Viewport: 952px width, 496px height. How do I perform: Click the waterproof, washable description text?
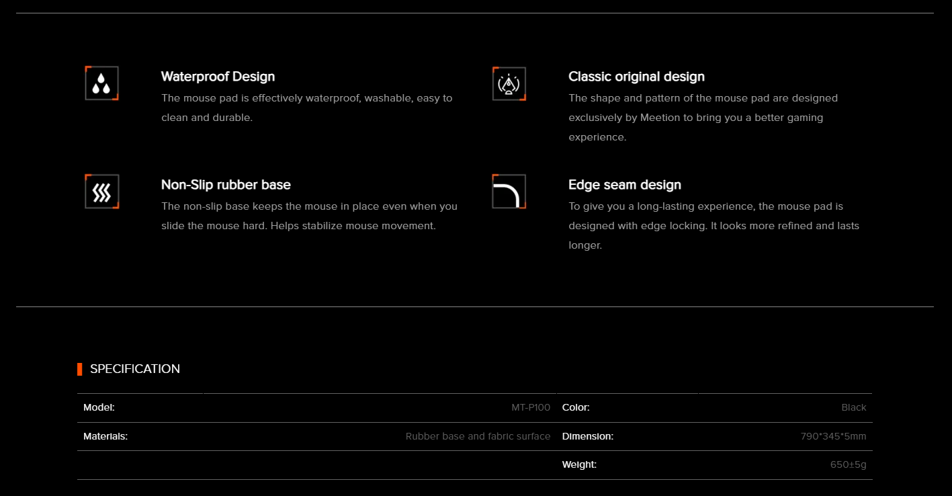coord(306,108)
